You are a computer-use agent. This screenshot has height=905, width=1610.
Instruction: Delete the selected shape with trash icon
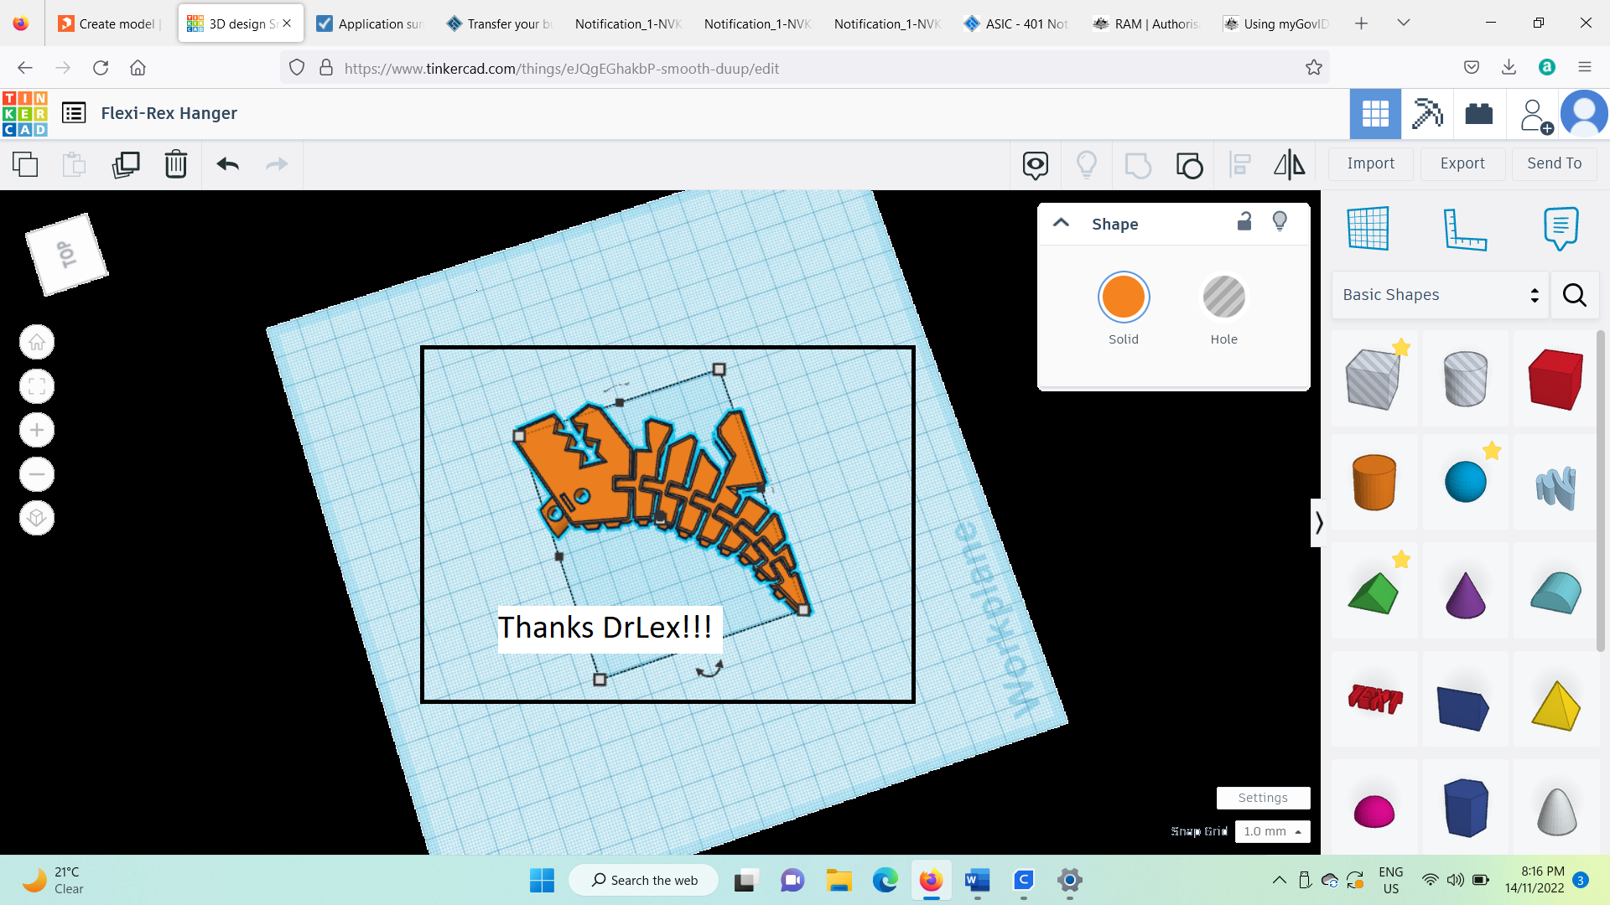pyautogui.click(x=176, y=164)
